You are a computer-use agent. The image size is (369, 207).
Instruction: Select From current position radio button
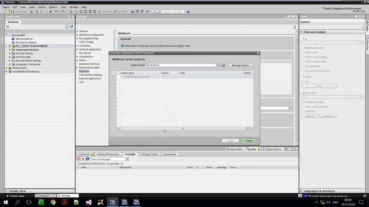[x=303, y=106]
